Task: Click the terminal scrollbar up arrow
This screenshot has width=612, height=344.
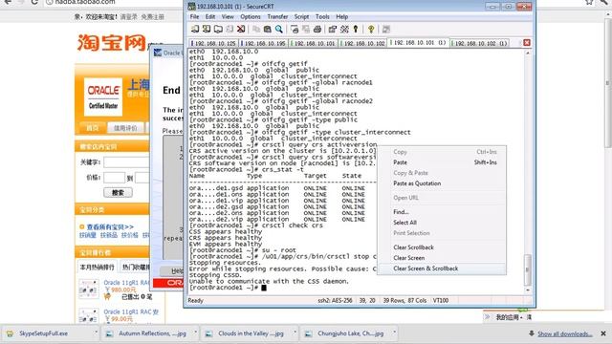Action: (527, 53)
